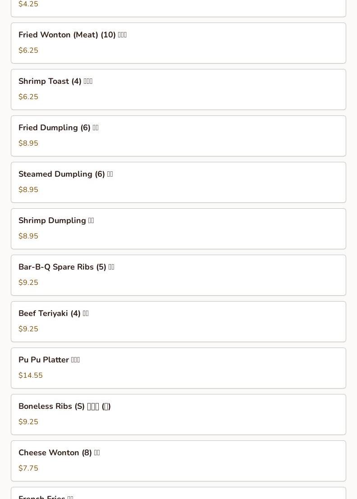Open the Shrimp Toast (4) menu item
The width and height of the screenshot is (357, 499).
(x=178, y=89)
